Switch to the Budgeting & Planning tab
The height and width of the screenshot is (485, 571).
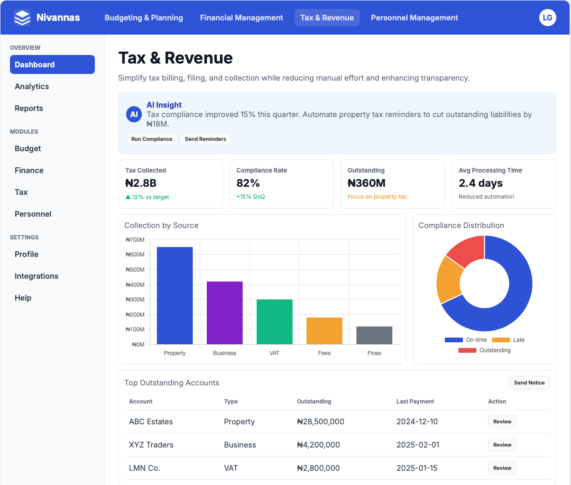point(144,18)
